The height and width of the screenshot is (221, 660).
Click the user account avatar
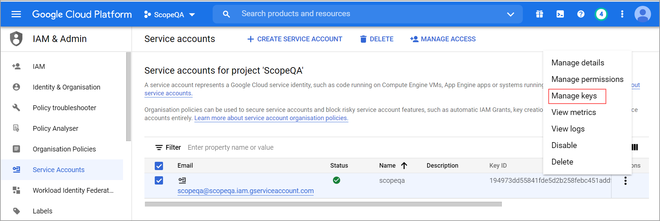click(x=643, y=14)
